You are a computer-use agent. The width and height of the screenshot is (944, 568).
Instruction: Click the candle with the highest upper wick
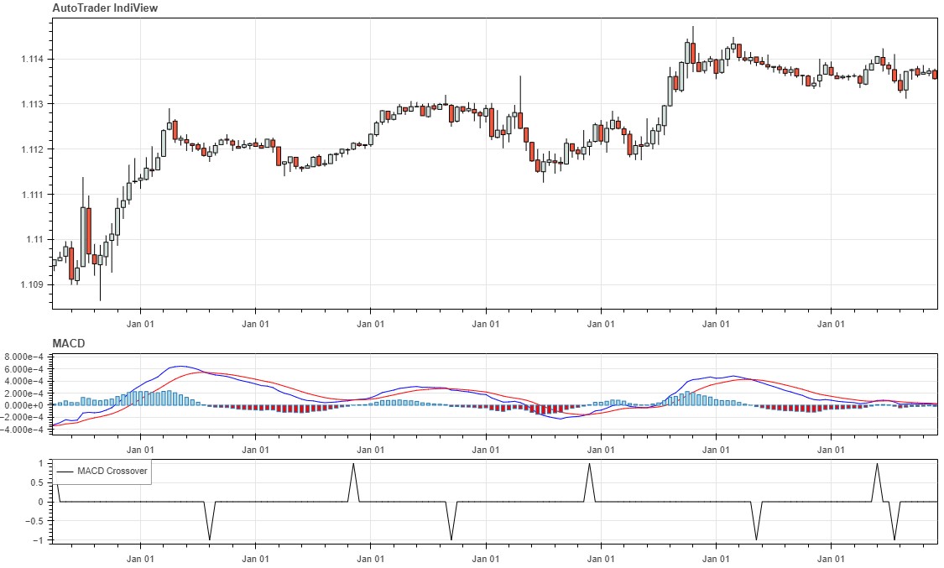(693, 51)
